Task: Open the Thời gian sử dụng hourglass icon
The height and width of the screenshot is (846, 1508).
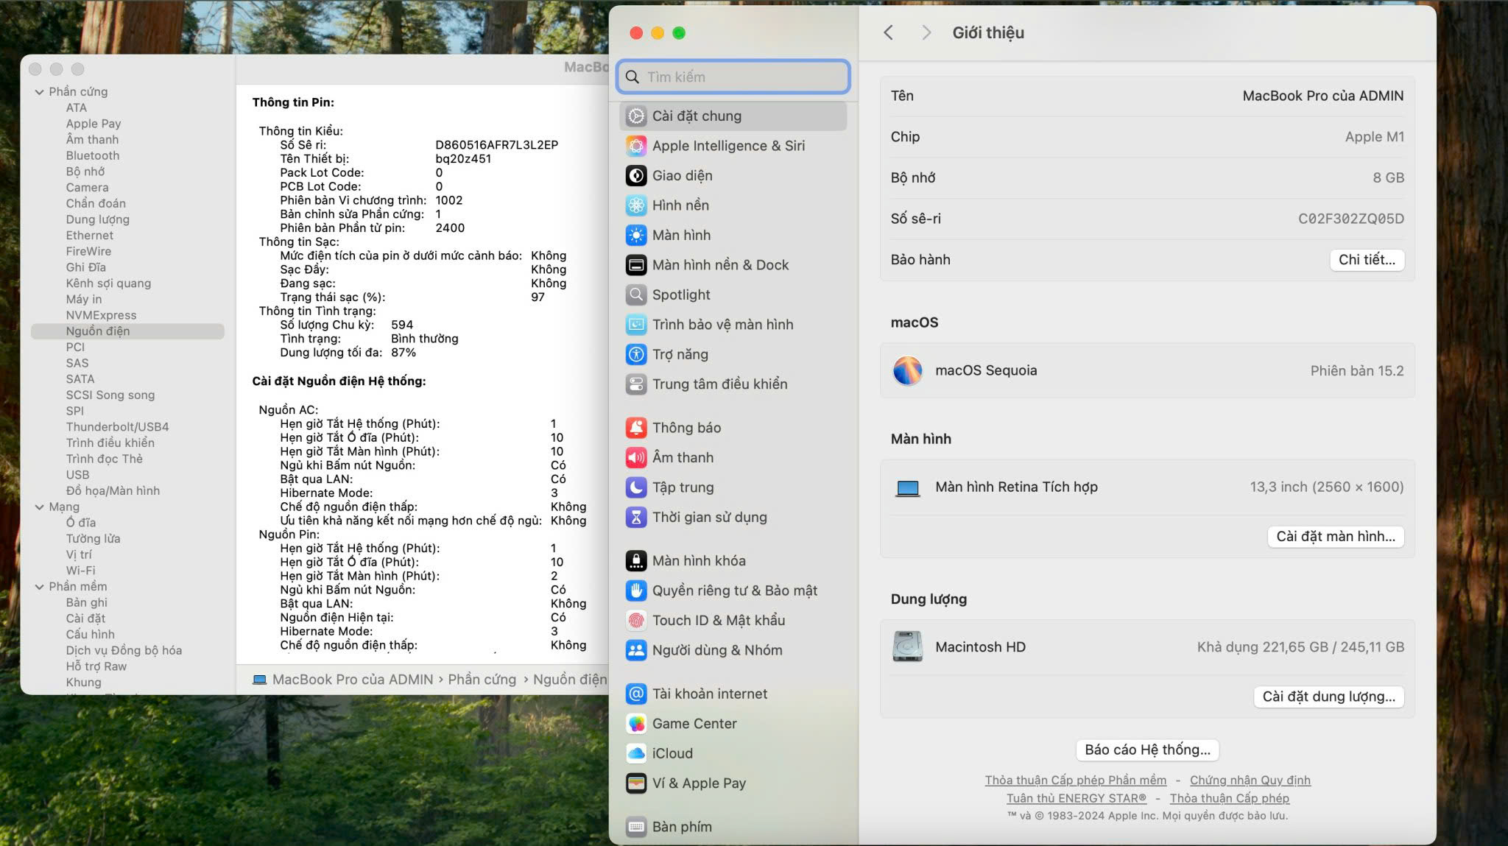Action: pos(636,517)
